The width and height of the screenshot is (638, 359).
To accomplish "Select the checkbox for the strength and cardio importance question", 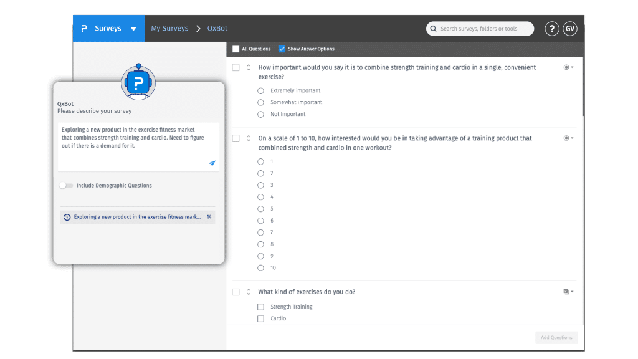I will click(236, 67).
